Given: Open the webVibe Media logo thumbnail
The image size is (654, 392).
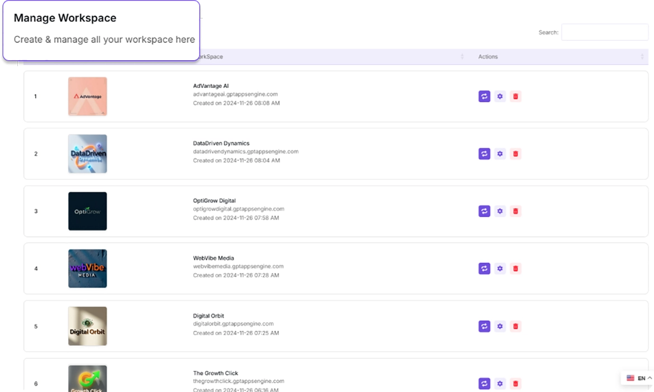Looking at the screenshot, I should click(x=87, y=269).
